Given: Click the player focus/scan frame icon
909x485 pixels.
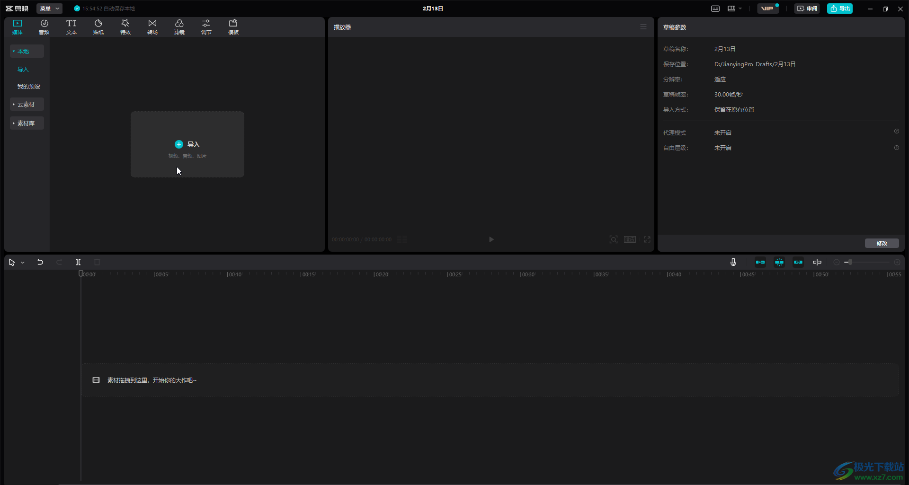Looking at the screenshot, I should (x=614, y=239).
